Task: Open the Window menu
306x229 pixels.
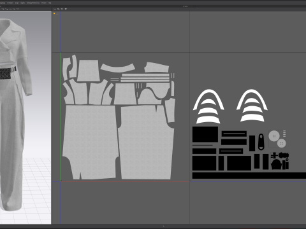Action: 44,3
